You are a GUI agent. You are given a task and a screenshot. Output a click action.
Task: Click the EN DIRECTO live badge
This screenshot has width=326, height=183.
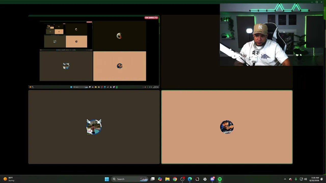pos(151,18)
